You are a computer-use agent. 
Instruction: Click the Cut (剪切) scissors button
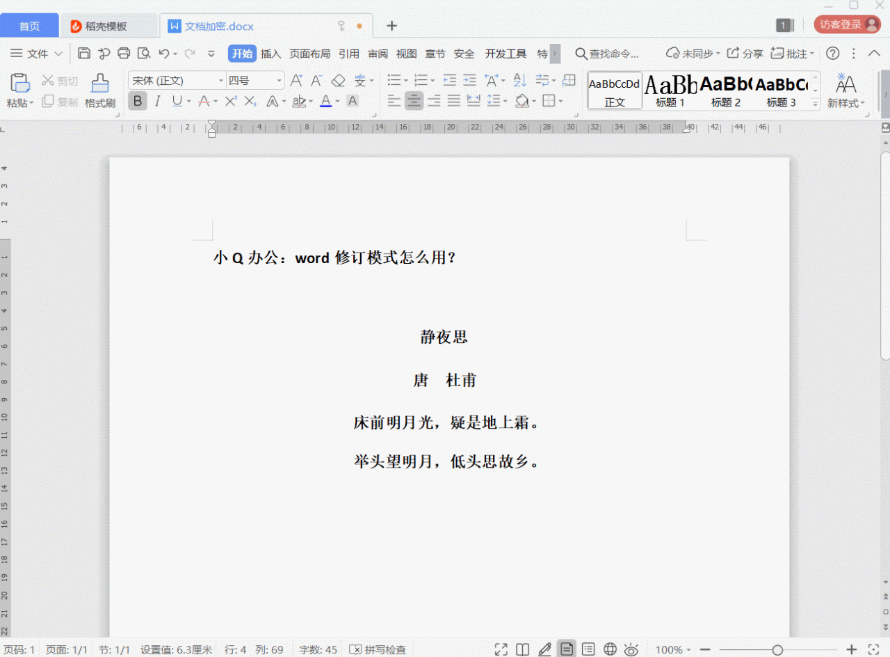(x=60, y=81)
